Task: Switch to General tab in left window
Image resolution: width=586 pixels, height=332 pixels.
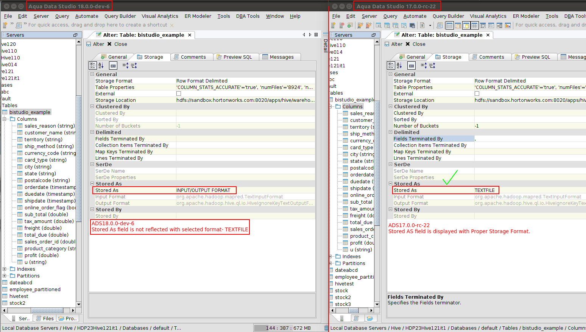Action: point(114,57)
